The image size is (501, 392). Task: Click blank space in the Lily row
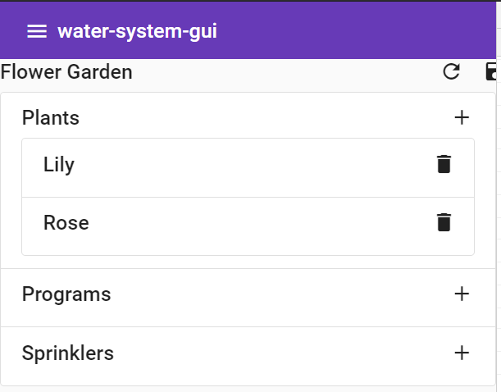(246, 165)
